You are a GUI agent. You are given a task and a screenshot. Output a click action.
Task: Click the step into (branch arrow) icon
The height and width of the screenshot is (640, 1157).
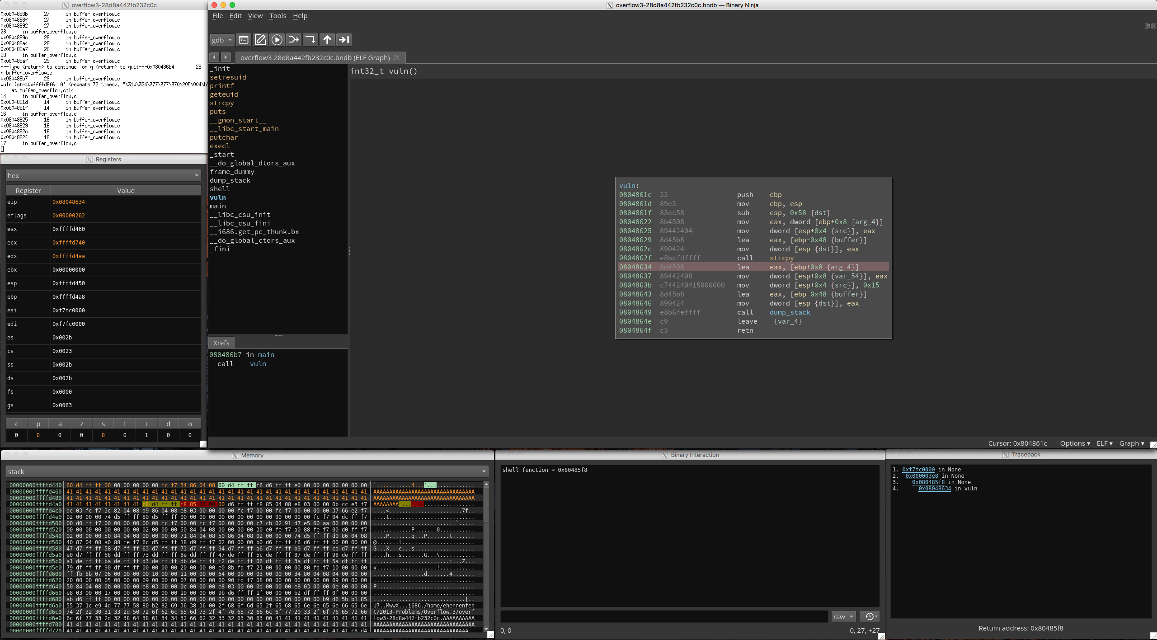tap(294, 40)
